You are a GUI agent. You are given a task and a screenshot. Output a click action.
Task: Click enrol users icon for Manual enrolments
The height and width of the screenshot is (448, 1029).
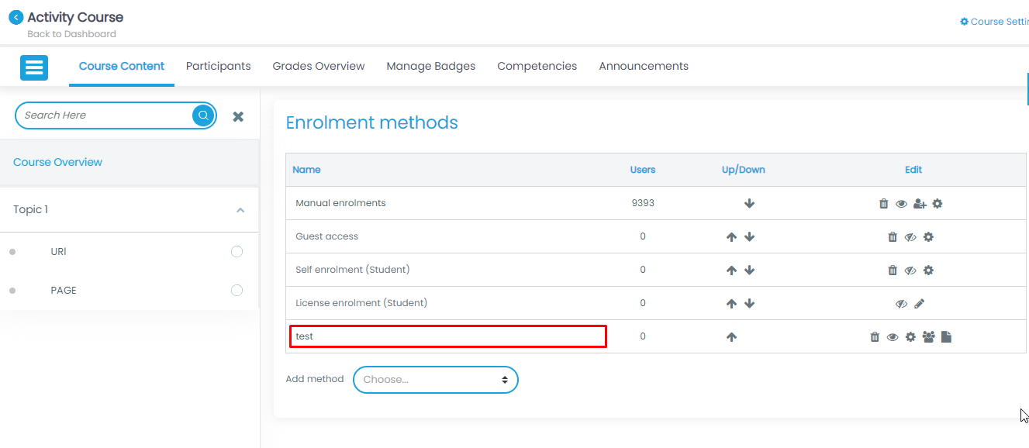tap(920, 204)
